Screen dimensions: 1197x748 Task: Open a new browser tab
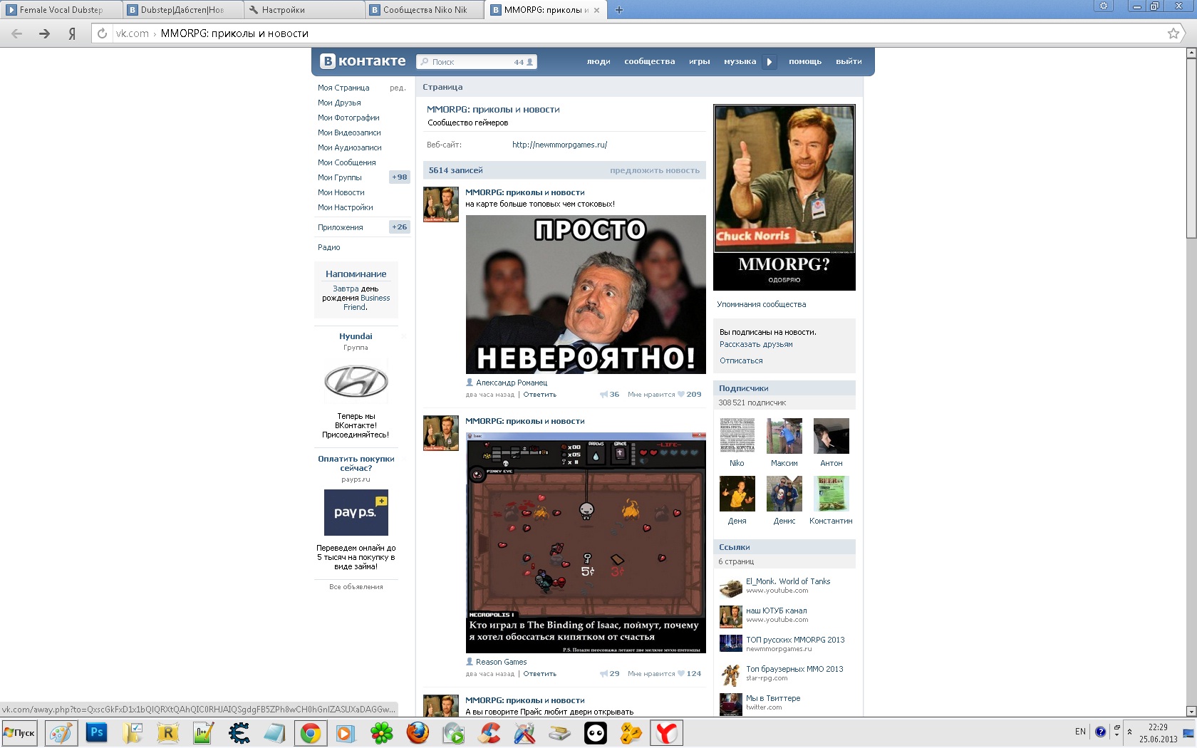click(618, 10)
